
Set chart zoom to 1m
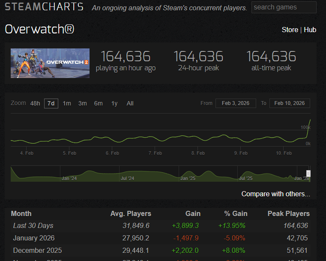tap(67, 103)
